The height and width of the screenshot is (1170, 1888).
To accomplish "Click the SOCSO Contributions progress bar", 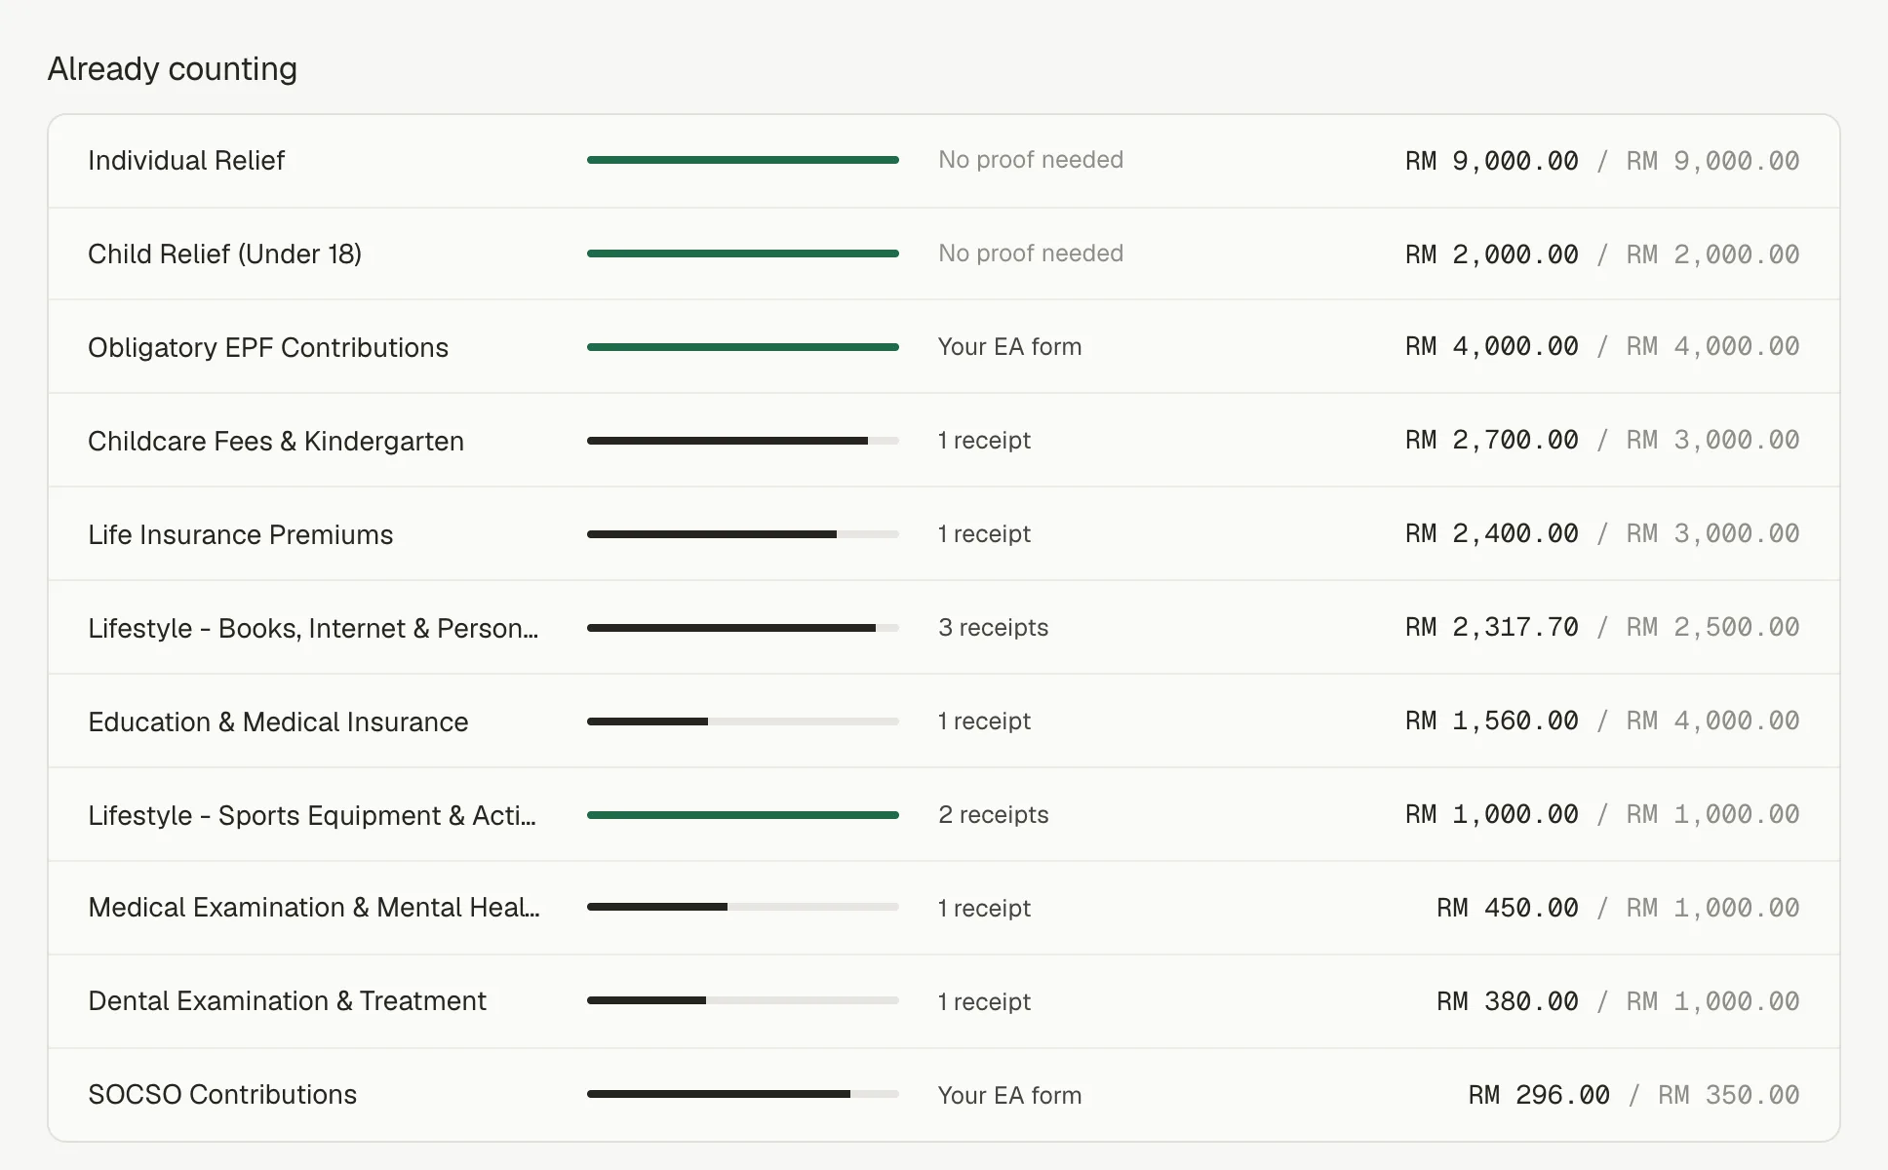I will point(743,1094).
